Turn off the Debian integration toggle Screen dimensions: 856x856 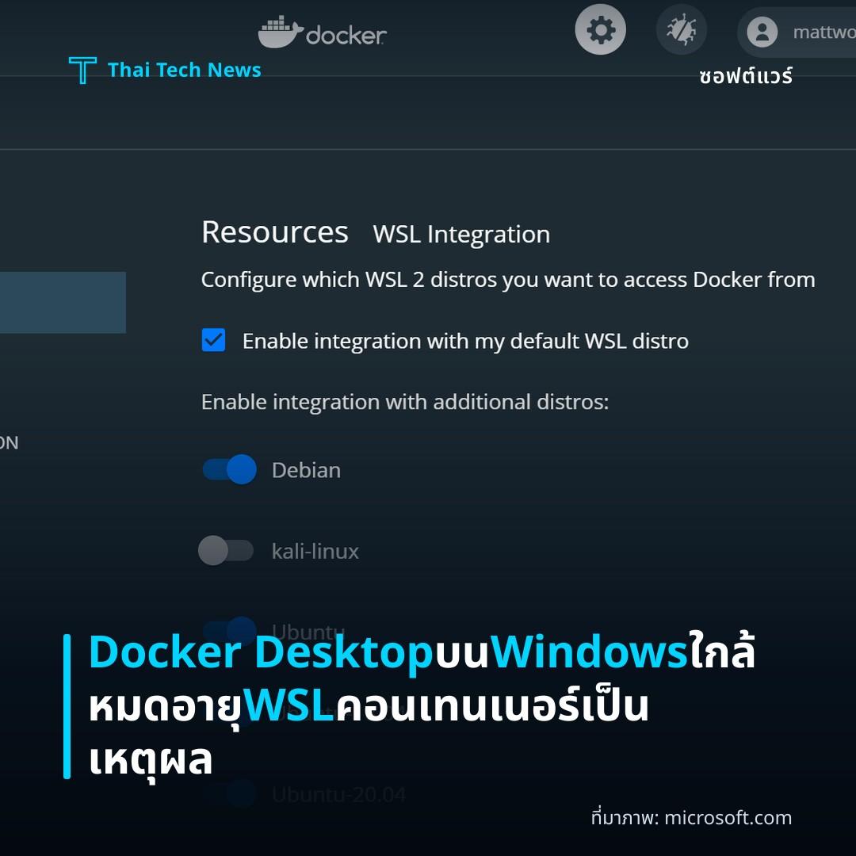(229, 469)
